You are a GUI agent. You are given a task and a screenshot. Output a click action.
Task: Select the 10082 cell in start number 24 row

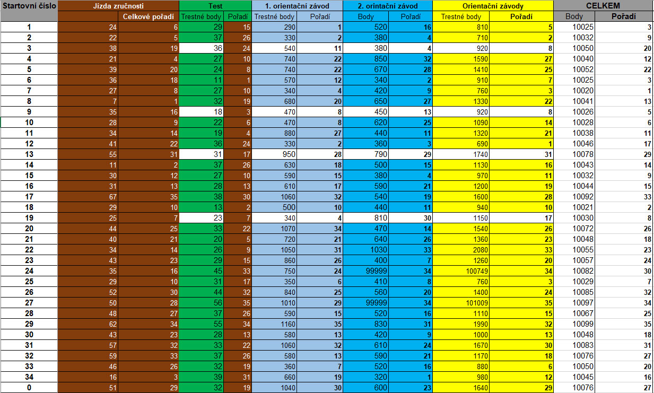point(574,270)
